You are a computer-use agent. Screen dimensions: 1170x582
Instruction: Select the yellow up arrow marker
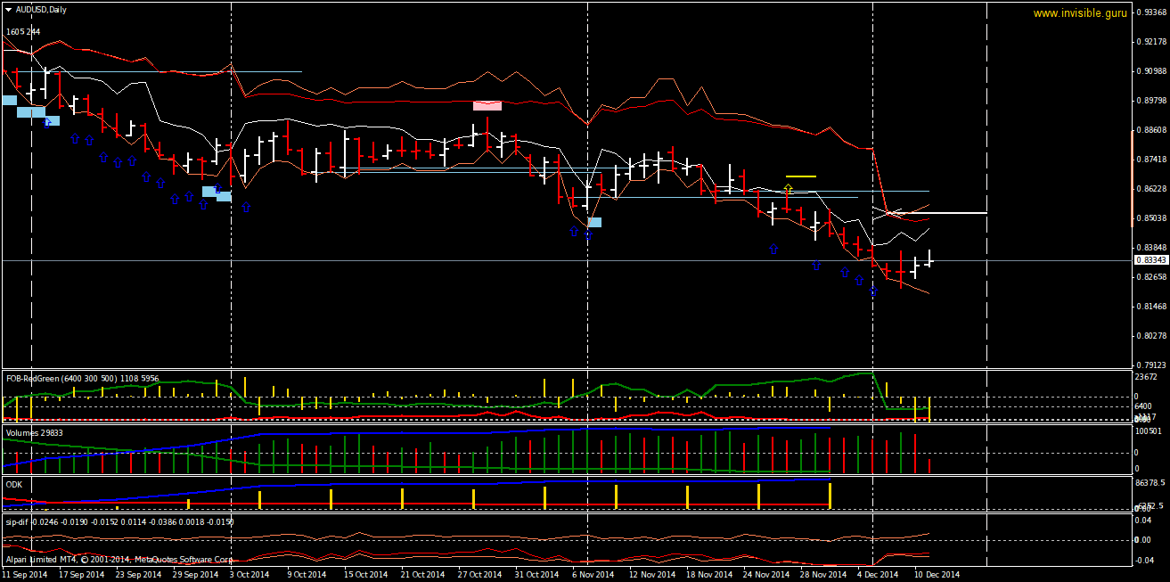(789, 189)
